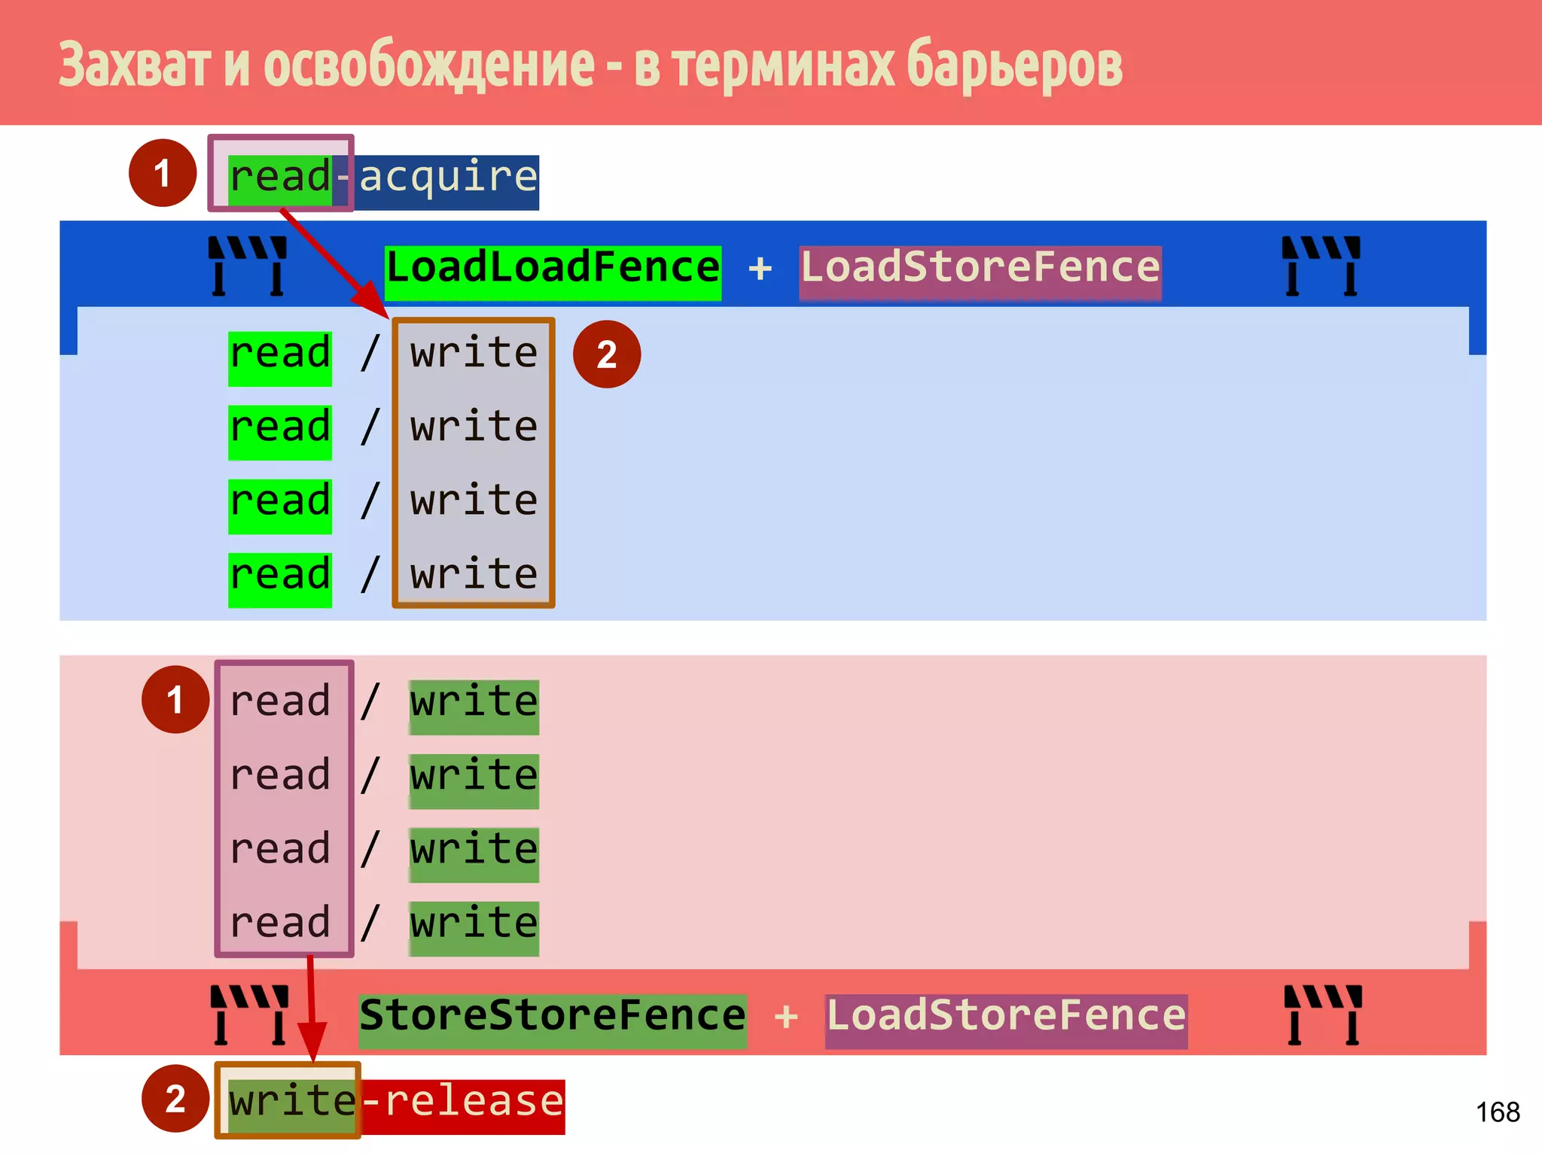Click the slide title heading text
This screenshot has width=1542, height=1156.
click(x=590, y=65)
